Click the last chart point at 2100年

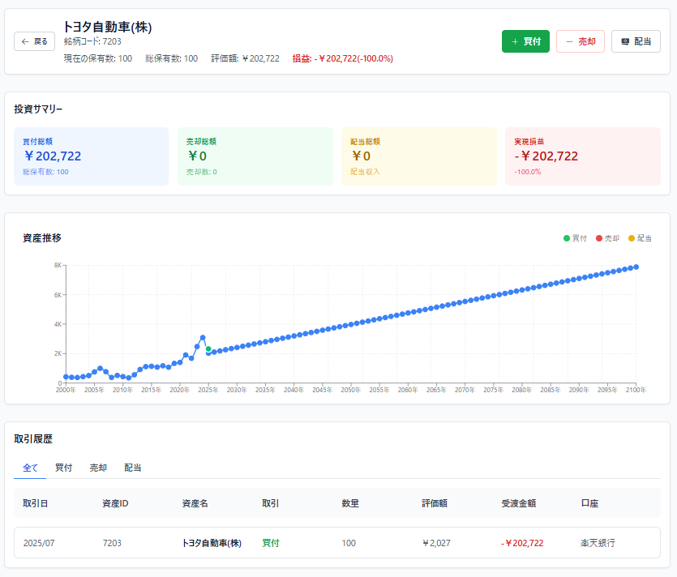tap(636, 267)
